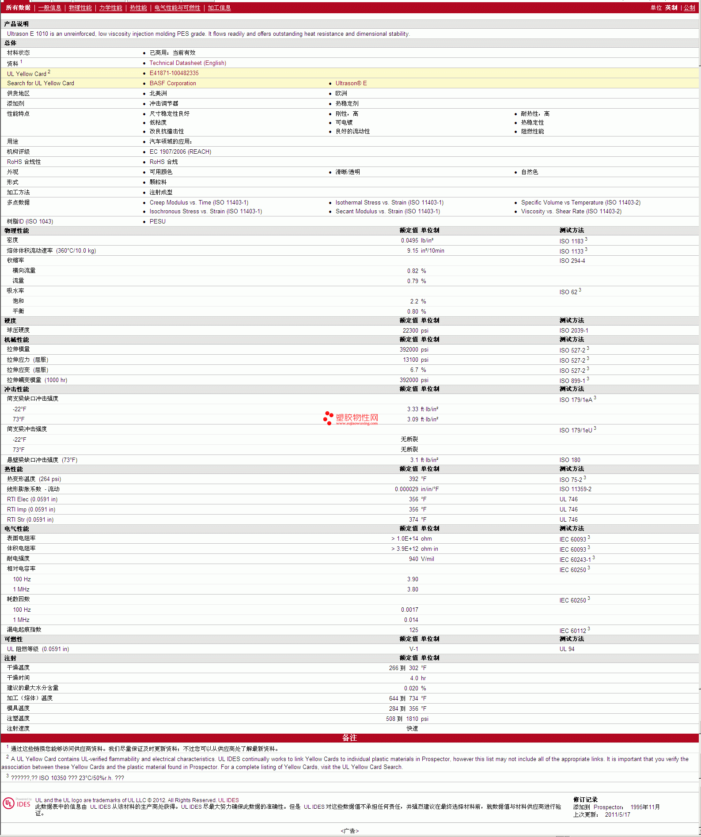The width and height of the screenshot is (701, 837).
Task: Open UL Yellow Card E41871-100482335 link
Action: click(174, 73)
